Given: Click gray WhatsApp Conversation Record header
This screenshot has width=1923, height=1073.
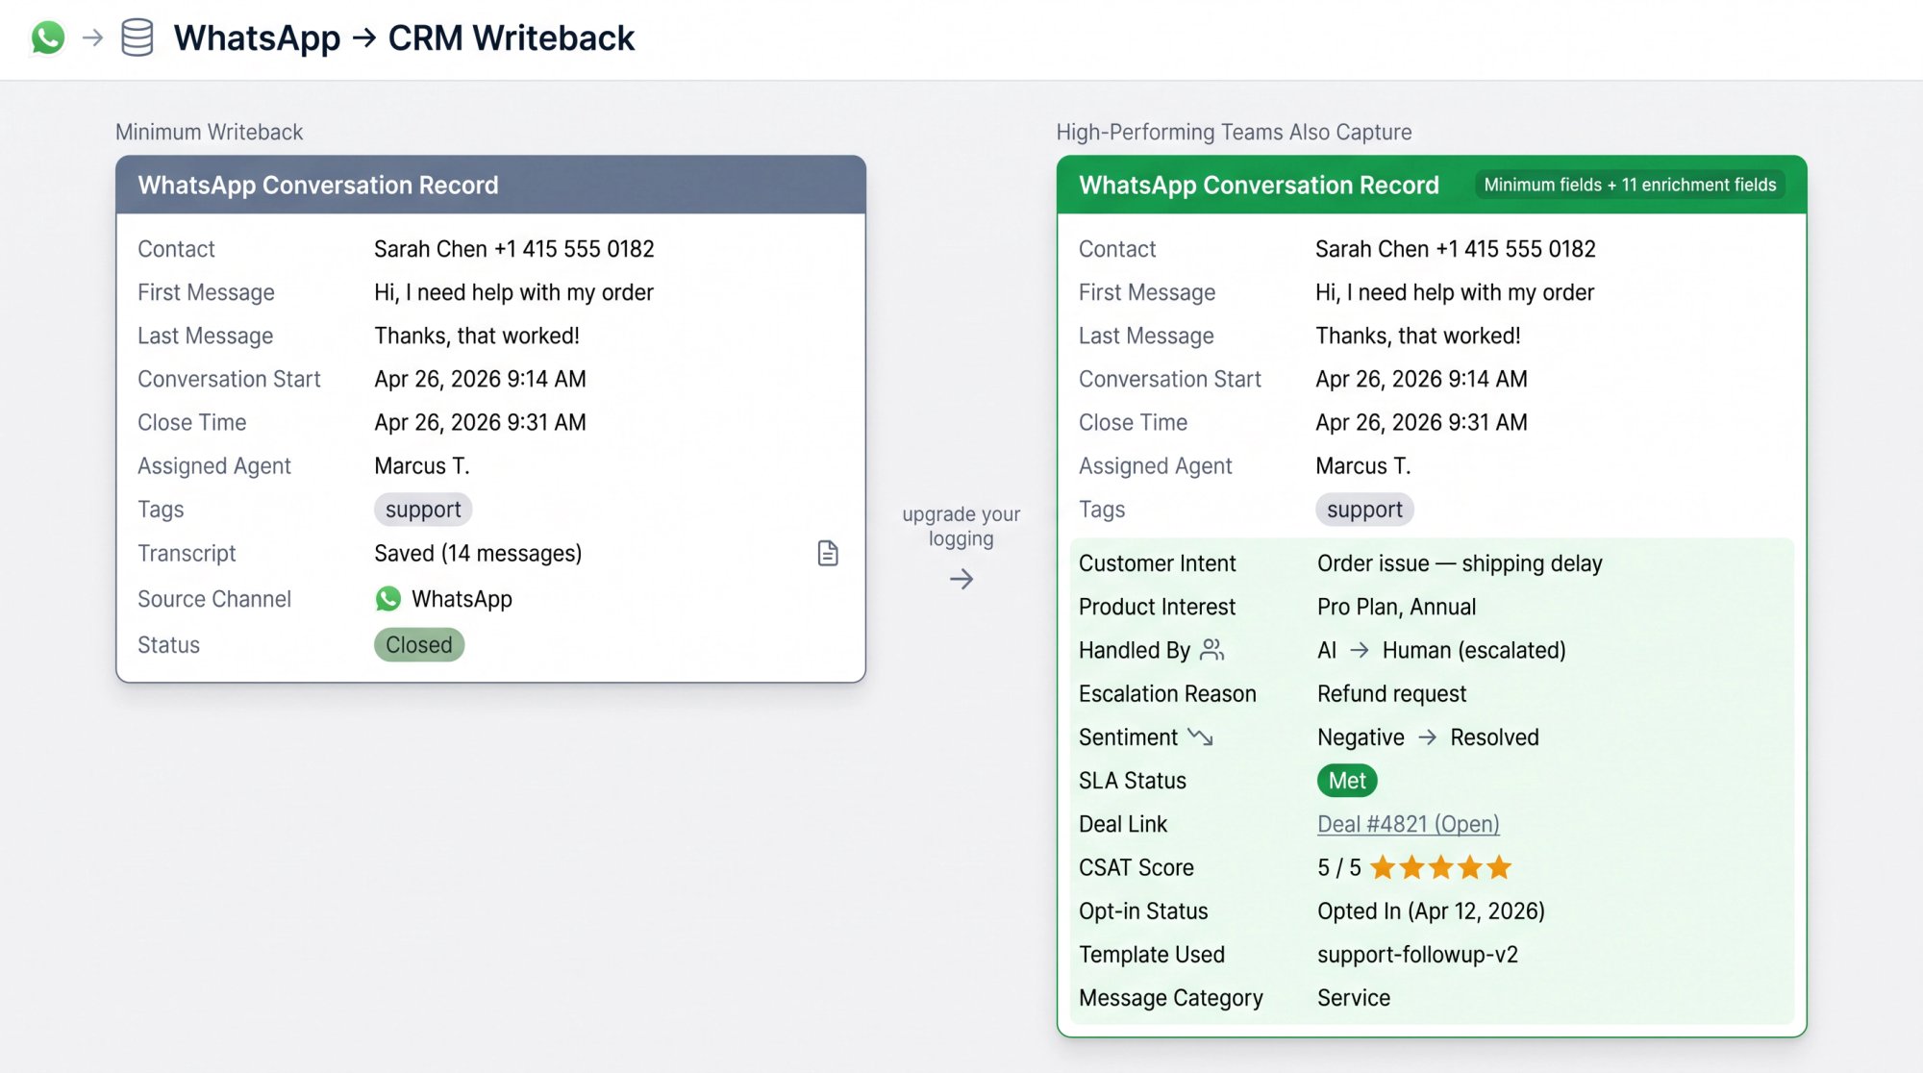Looking at the screenshot, I should click(490, 185).
